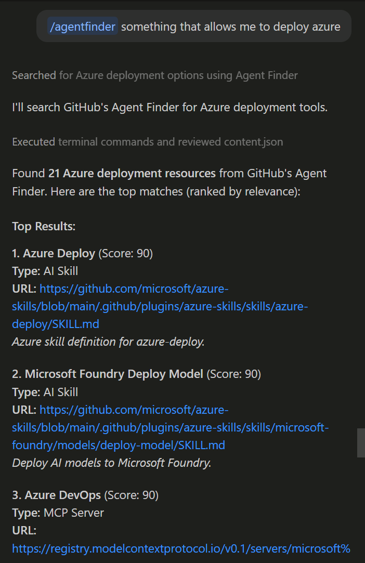Open the Azure Deploy SKILL.md GitHub link

pos(160,306)
